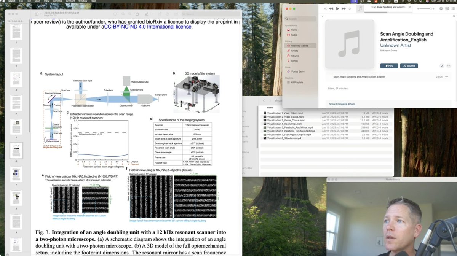Show lyrics in the Music window
Screen dimensions: 457x256
point(447,8)
